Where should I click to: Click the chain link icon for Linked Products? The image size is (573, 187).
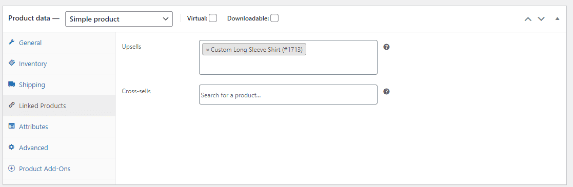[11, 106]
